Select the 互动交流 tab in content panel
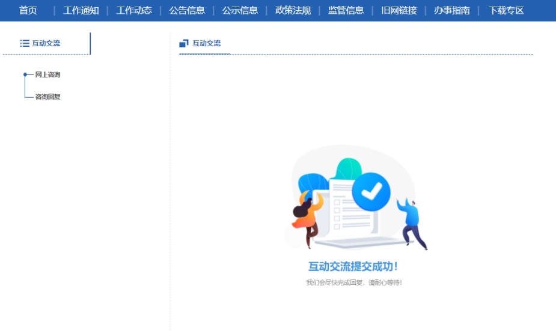Viewport: 556px width, 331px height. click(x=206, y=43)
